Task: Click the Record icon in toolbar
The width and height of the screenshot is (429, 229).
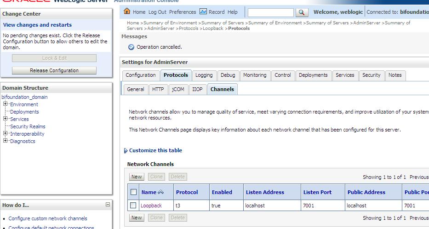Action: tap(203, 11)
